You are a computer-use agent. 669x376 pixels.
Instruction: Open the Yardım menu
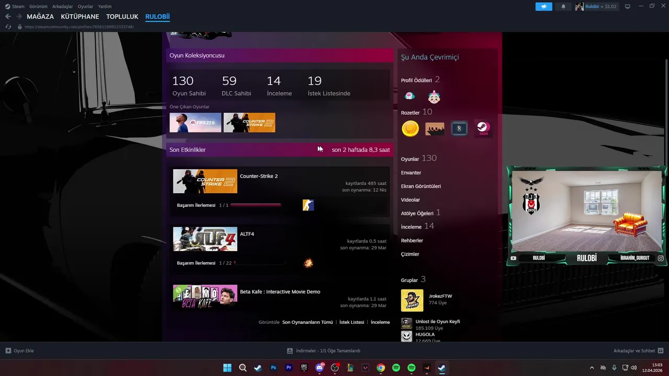[x=105, y=6]
